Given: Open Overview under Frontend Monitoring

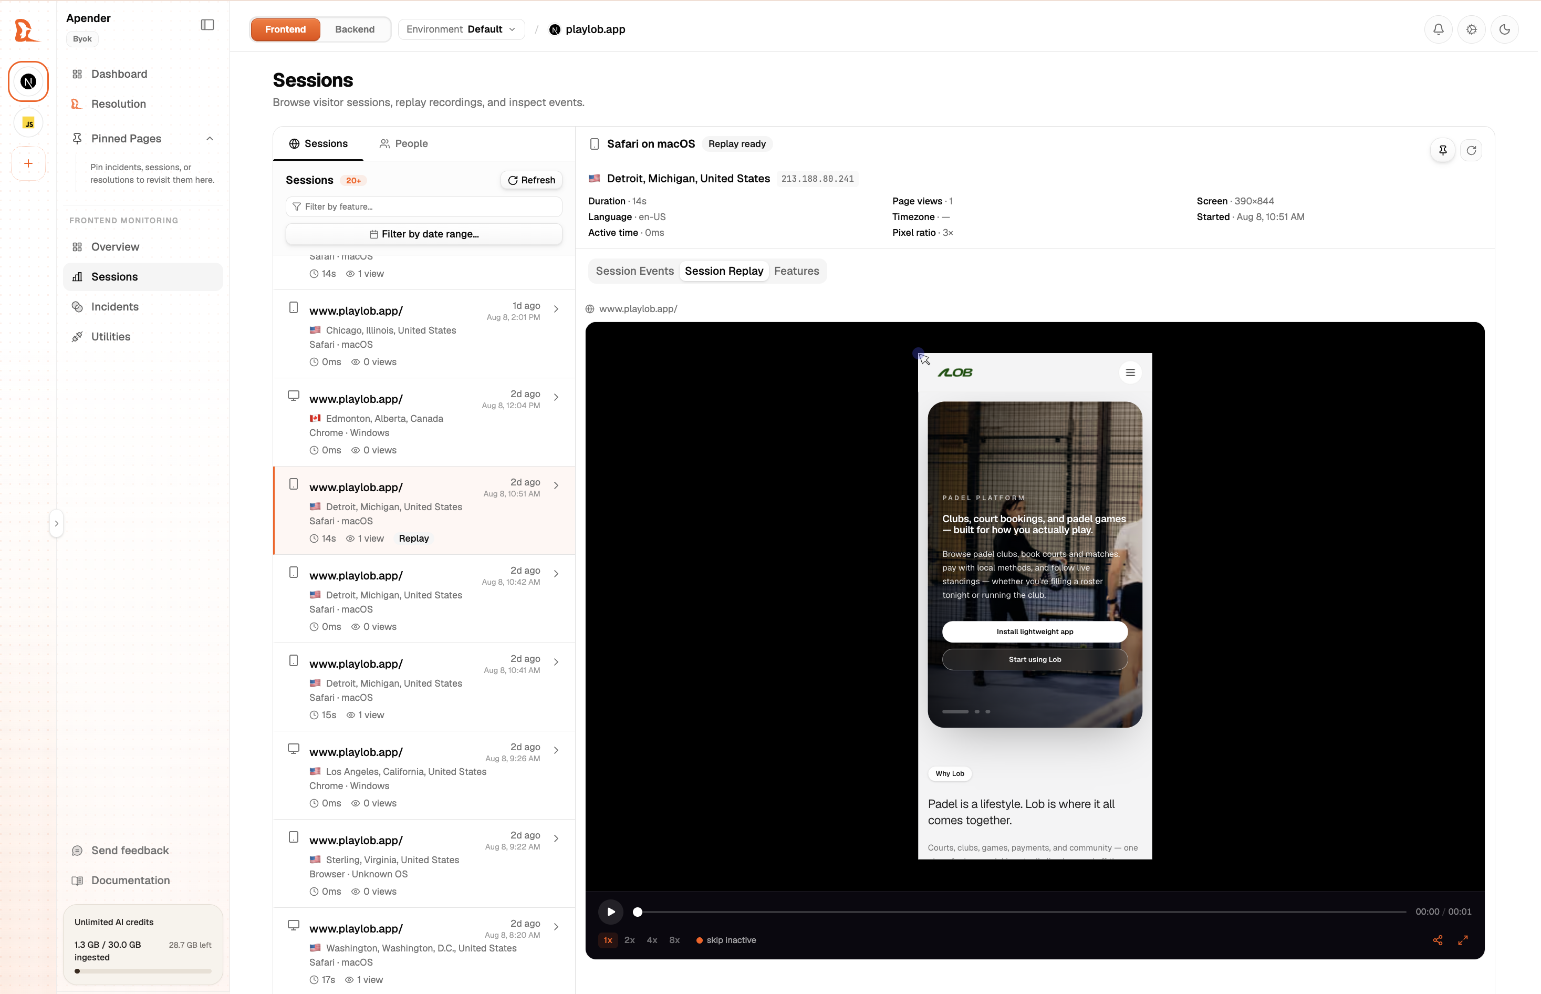Looking at the screenshot, I should tap(143, 246).
